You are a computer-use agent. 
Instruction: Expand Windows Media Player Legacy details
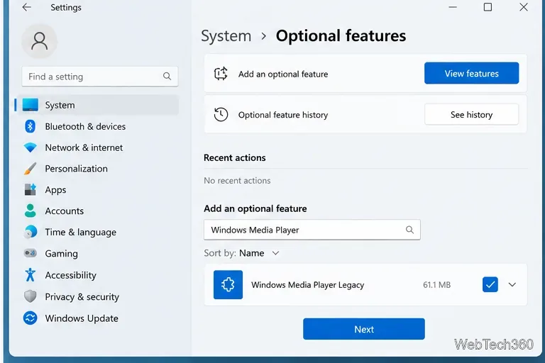pyautogui.click(x=512, y=284)
